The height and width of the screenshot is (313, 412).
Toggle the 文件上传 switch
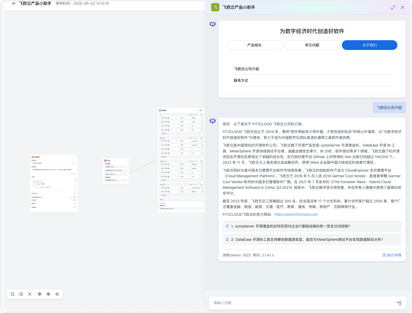[75, 193]
